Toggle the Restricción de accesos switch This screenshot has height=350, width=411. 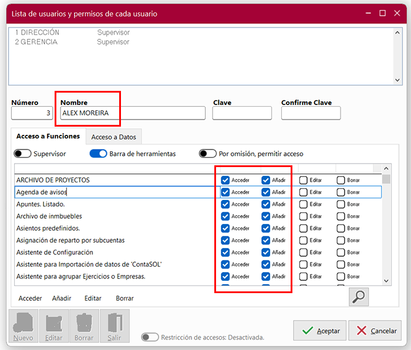[x=150, y=337]
